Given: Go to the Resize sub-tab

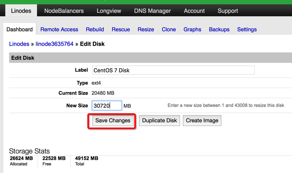Looking at the screenshot, I should tap(146, 29).
